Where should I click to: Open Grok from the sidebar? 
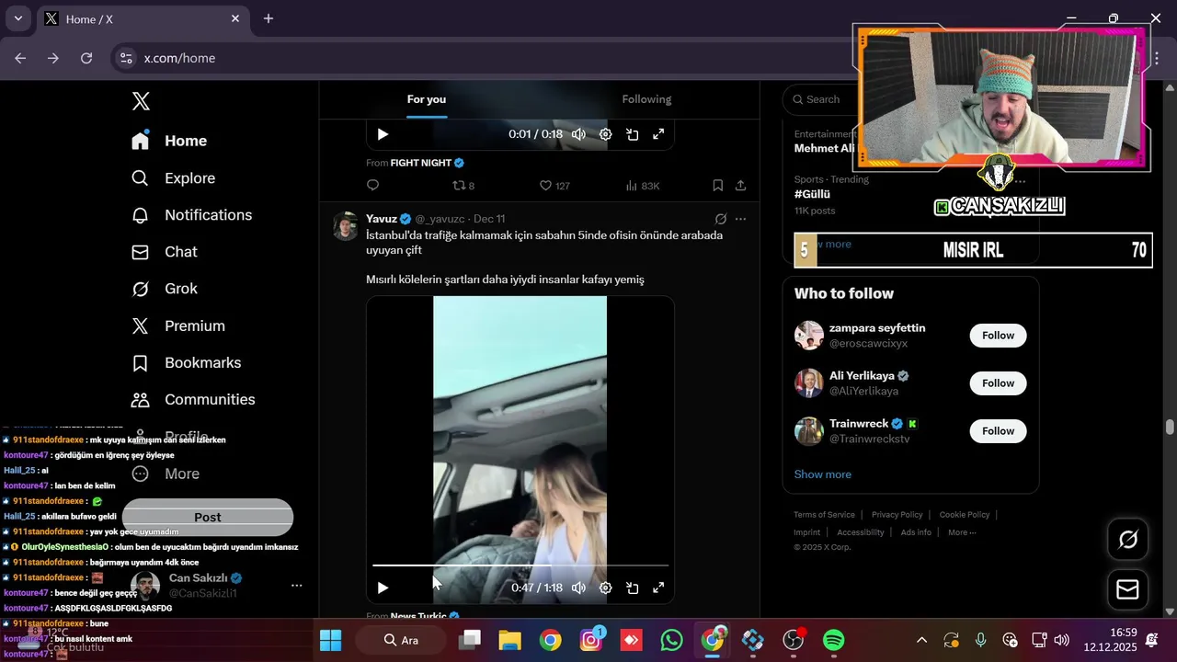164,289
